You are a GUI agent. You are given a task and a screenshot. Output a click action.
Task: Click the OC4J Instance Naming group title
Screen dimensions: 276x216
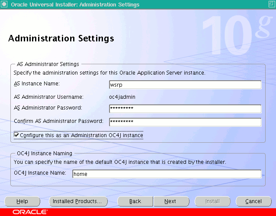[x=45, y=153]
